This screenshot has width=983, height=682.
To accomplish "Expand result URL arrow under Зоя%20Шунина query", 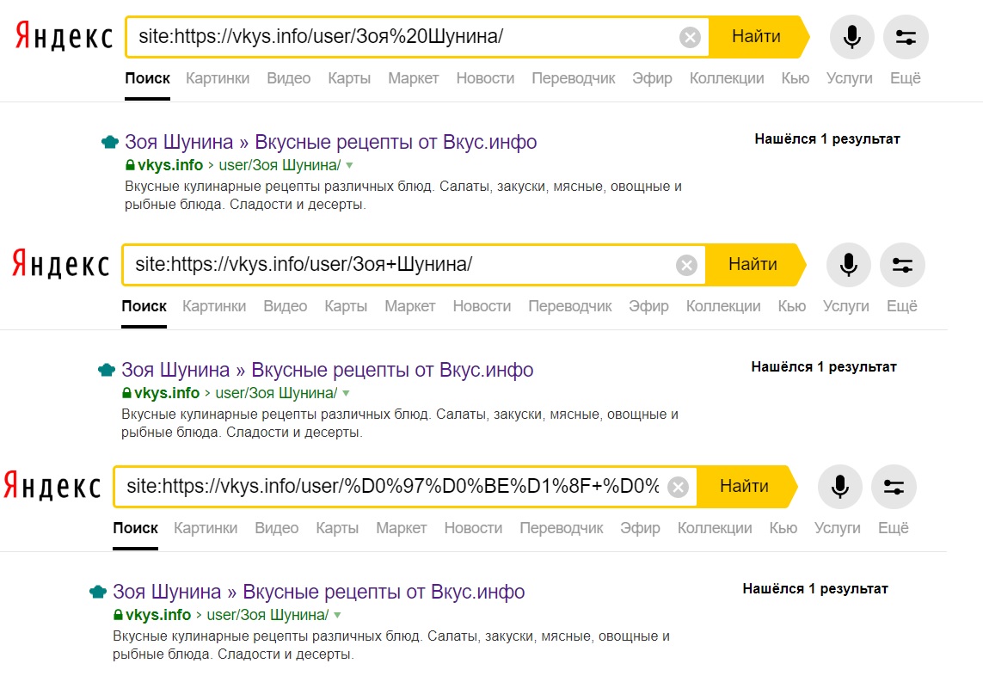I will 350,165.
